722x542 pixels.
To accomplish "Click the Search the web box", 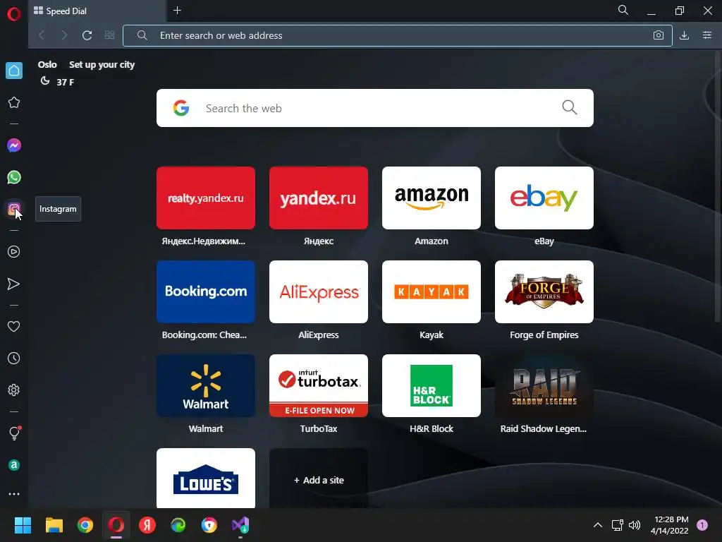I will 375,108.
